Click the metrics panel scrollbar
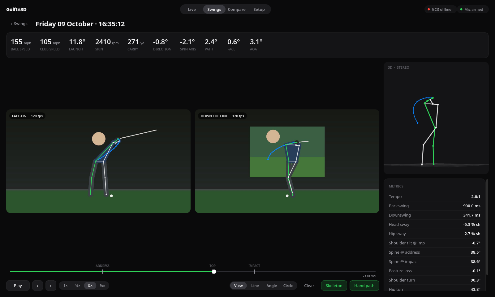Screen dimensions: 495x297 (487, 227)
